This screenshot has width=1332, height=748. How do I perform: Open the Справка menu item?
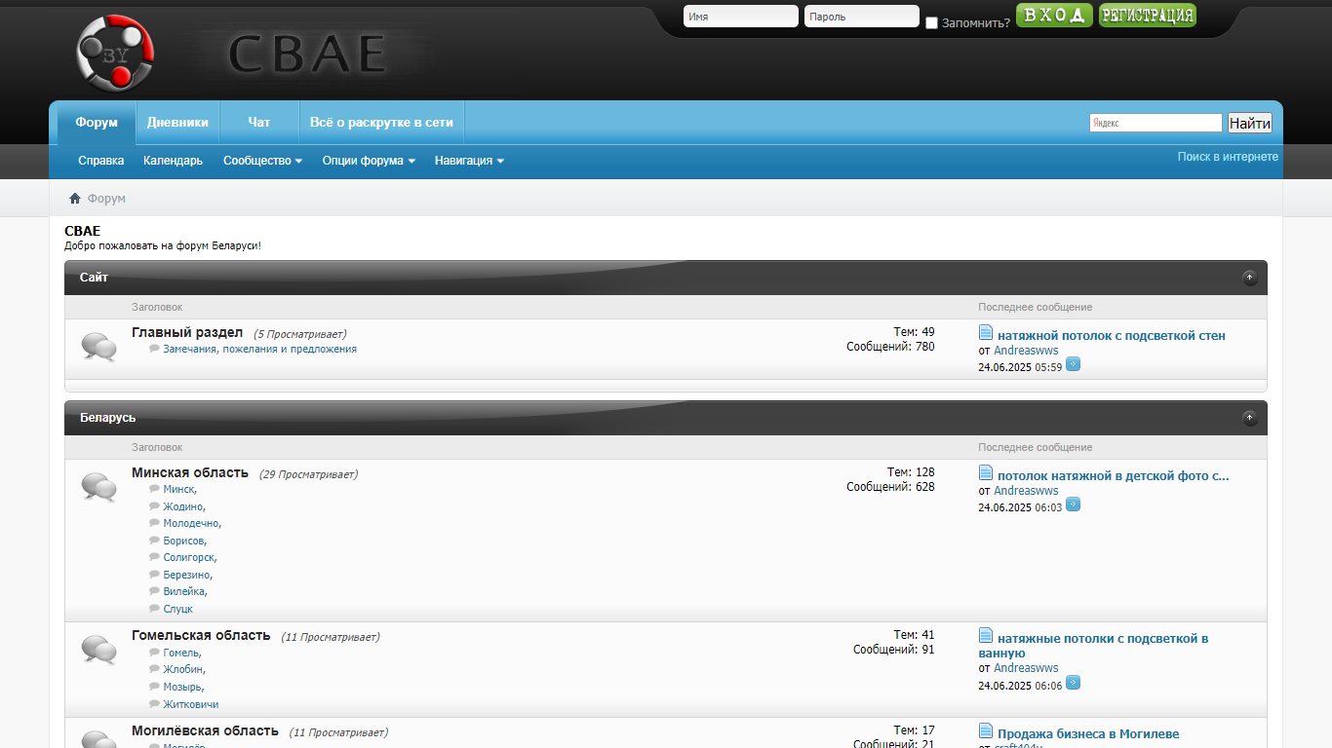(x=101, y=161)
